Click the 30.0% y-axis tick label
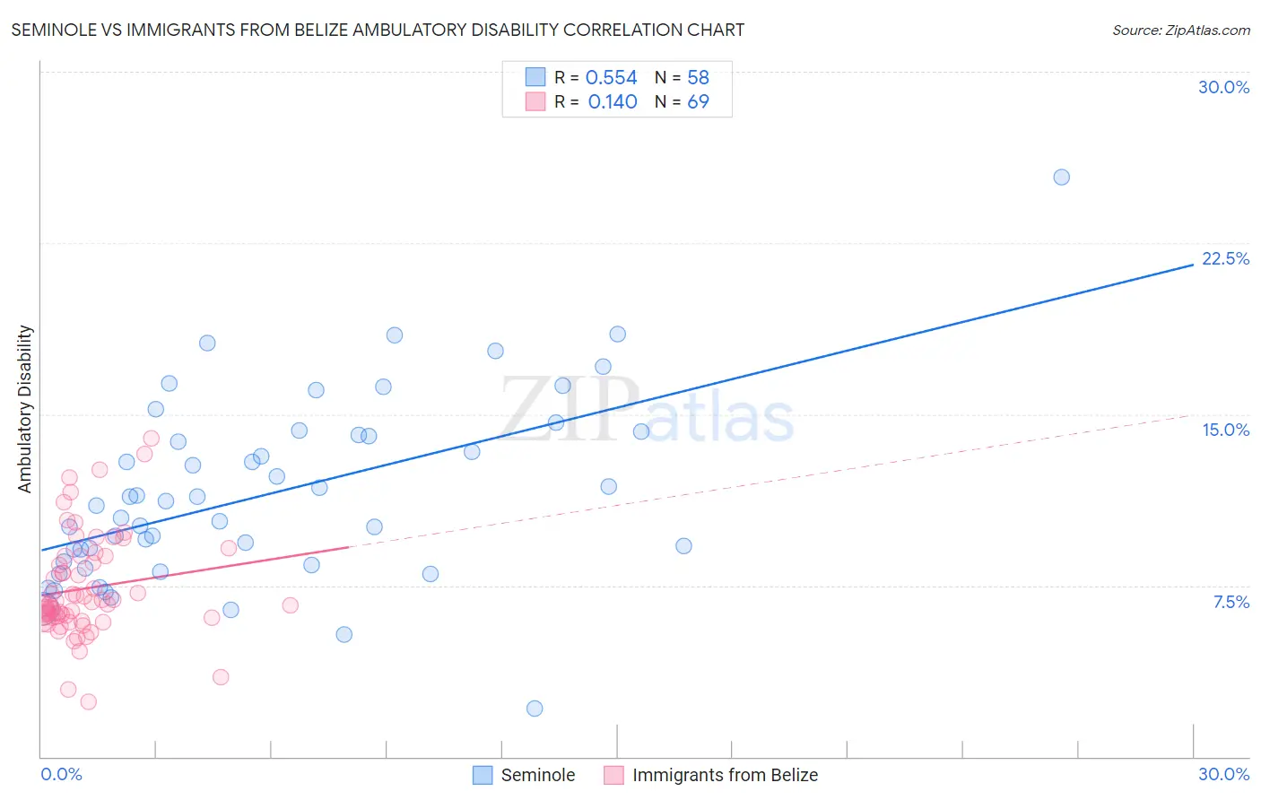1261x800 pixels. coord(1223,87)
